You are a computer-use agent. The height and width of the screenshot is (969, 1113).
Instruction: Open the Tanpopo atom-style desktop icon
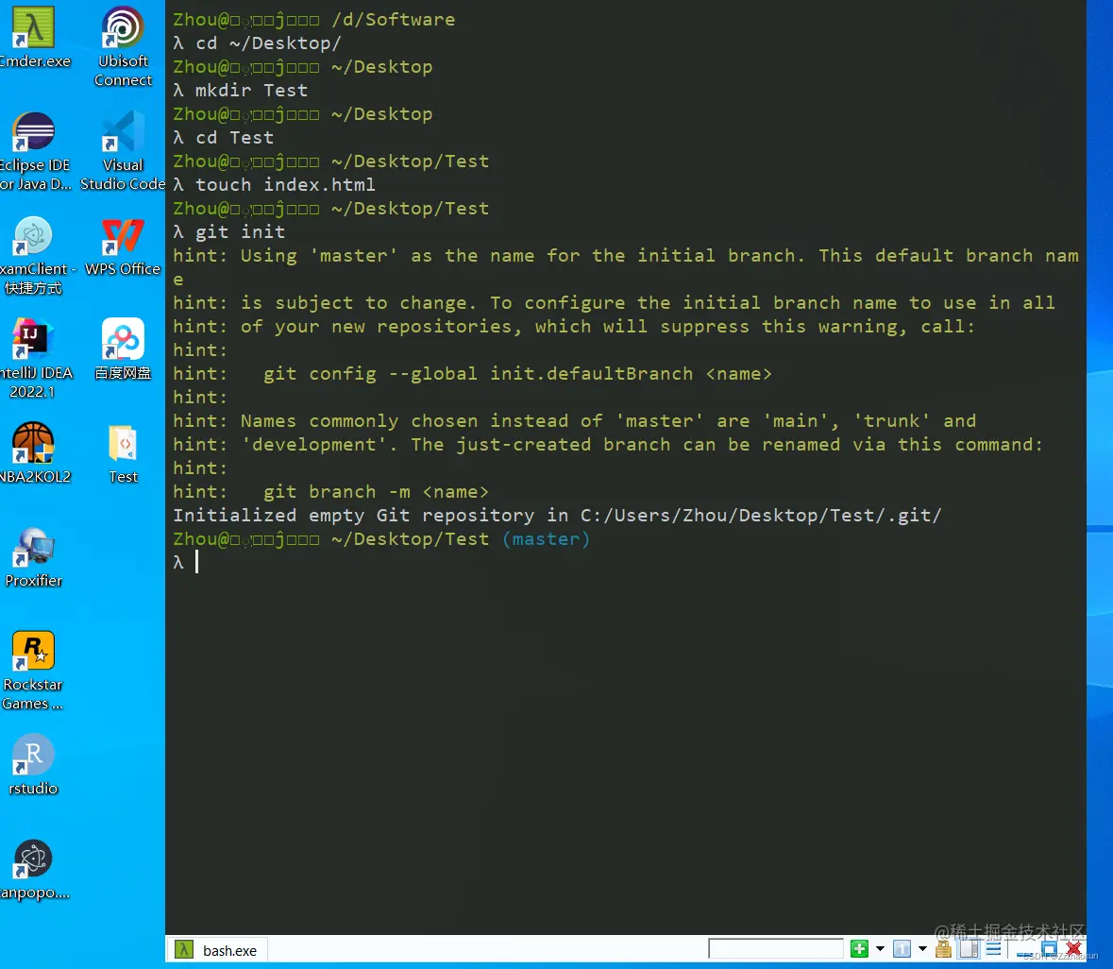33,870
